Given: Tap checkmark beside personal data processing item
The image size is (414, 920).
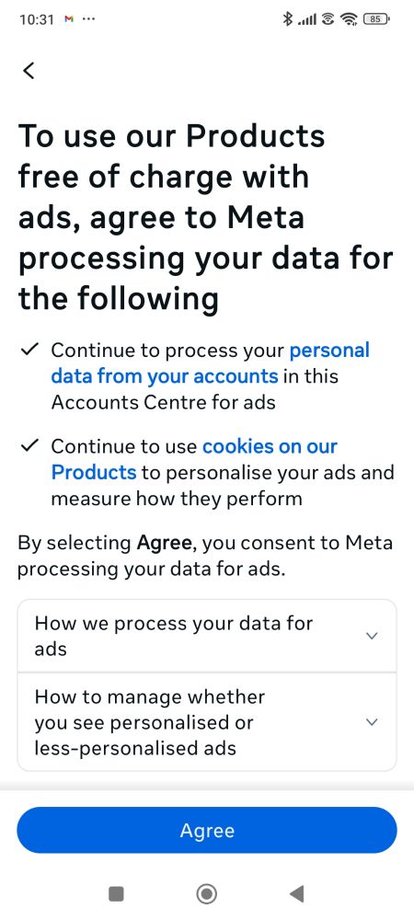Looking at the screenshot, I should click(29, 350).
